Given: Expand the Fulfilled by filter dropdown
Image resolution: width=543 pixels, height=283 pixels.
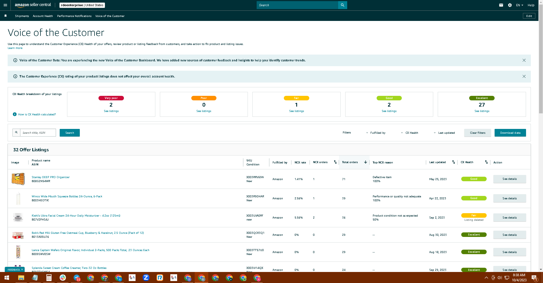Looking at the screenshot, I should (386, 133).
